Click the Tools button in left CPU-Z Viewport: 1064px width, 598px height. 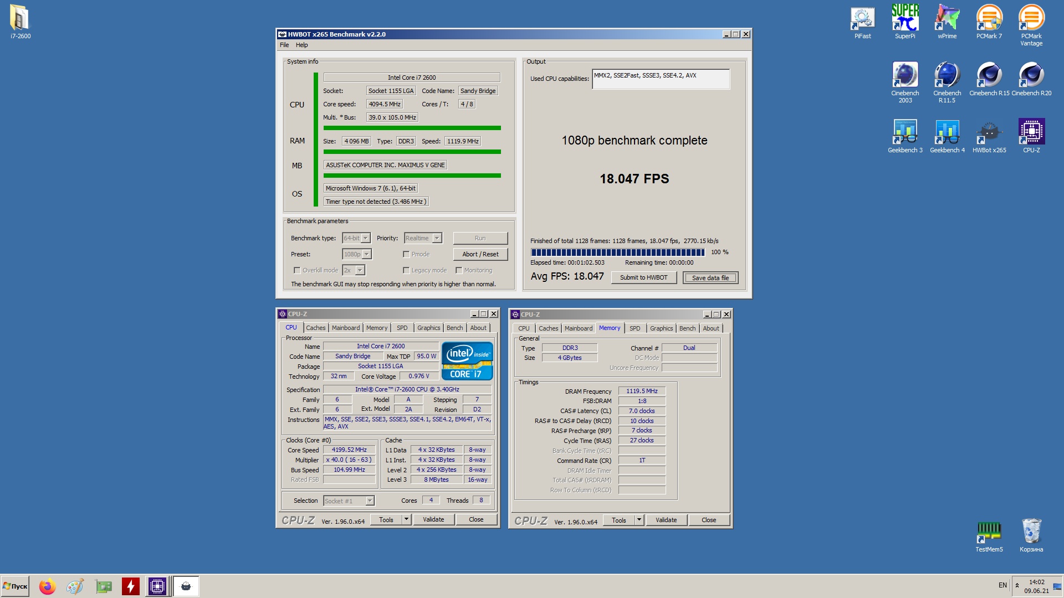(386, 519)
